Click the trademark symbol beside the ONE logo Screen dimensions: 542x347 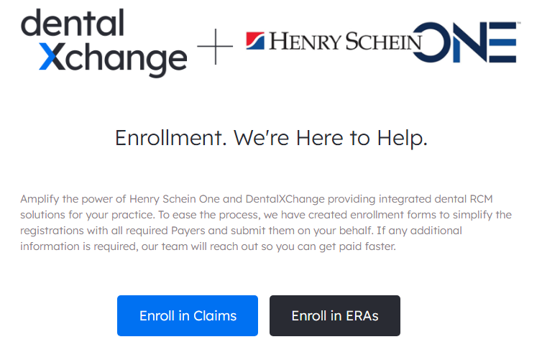(519, 24)
